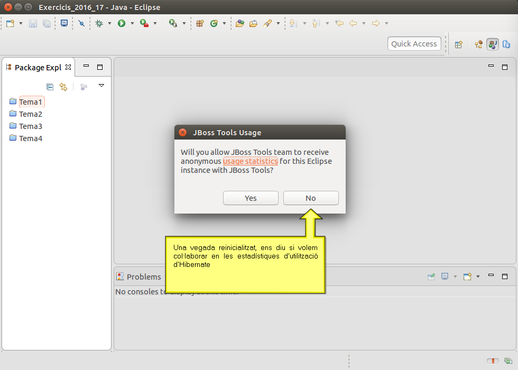This screenshot has width=518, height=370.
Task: Close the Package Explorer view tab
Action: point(68,67)
